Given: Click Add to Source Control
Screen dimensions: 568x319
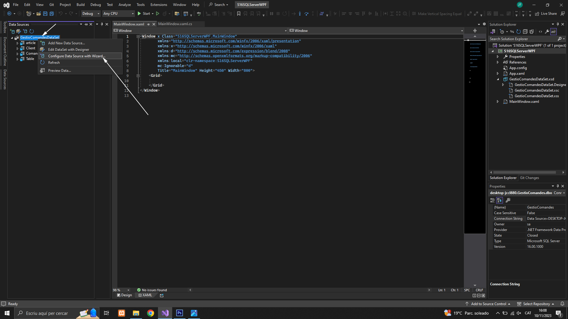Looking at the screenshot, I should 488,304.
